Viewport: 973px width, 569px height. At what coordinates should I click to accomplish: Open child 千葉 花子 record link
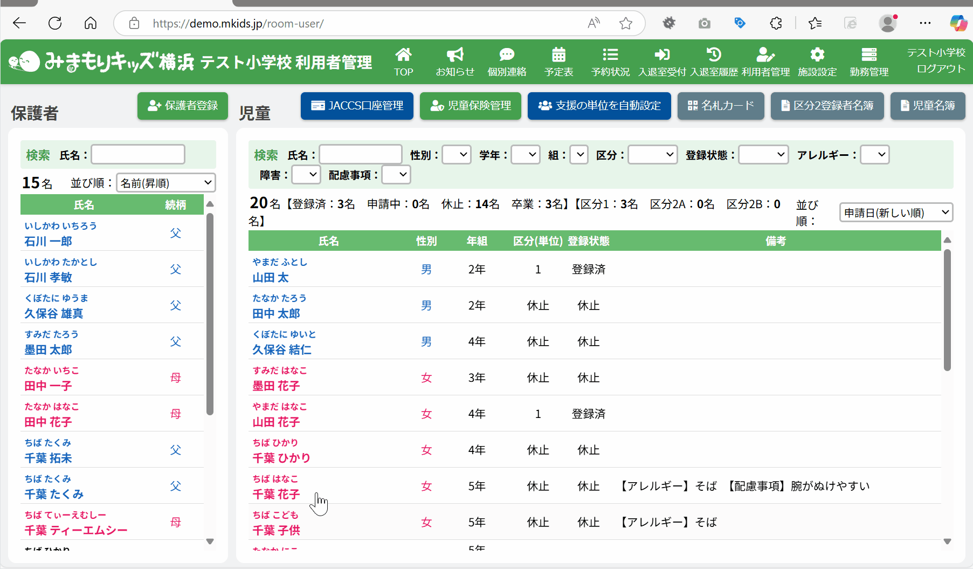click(x=276, y=494)
